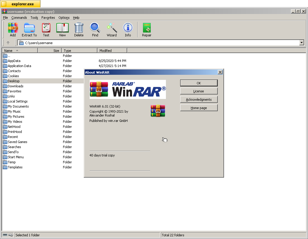Select the Searches folder name
The width and height of the screenshot is (308, 239).
click(x=14, y=147)
